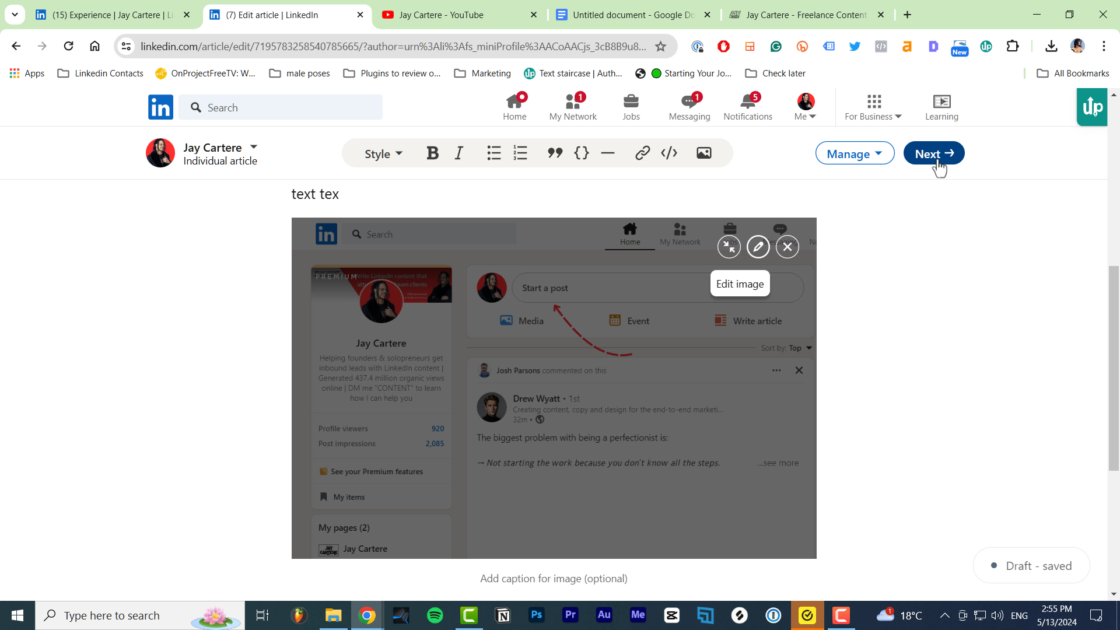This screenshot has height=630, width=1120.
Task: Expand the Manage menu
Action: (854, 153)
